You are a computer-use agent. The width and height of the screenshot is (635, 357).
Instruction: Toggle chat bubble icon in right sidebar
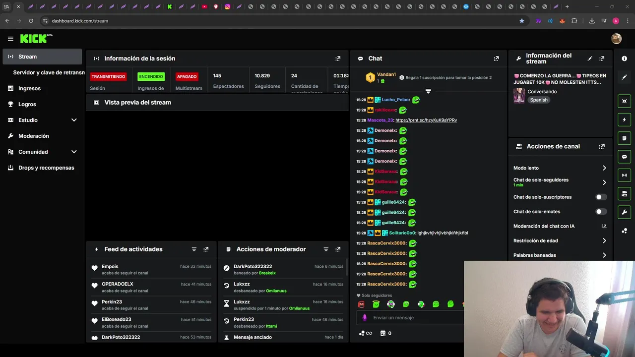[x=624, y=157]
